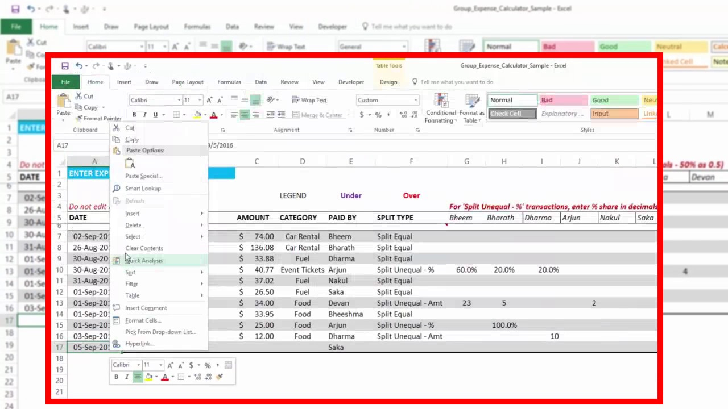Click the Format Painter brush icon

pos(78,119)
